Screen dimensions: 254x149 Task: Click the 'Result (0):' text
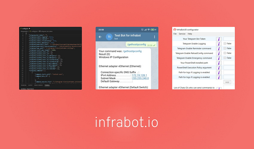(105, 54)
